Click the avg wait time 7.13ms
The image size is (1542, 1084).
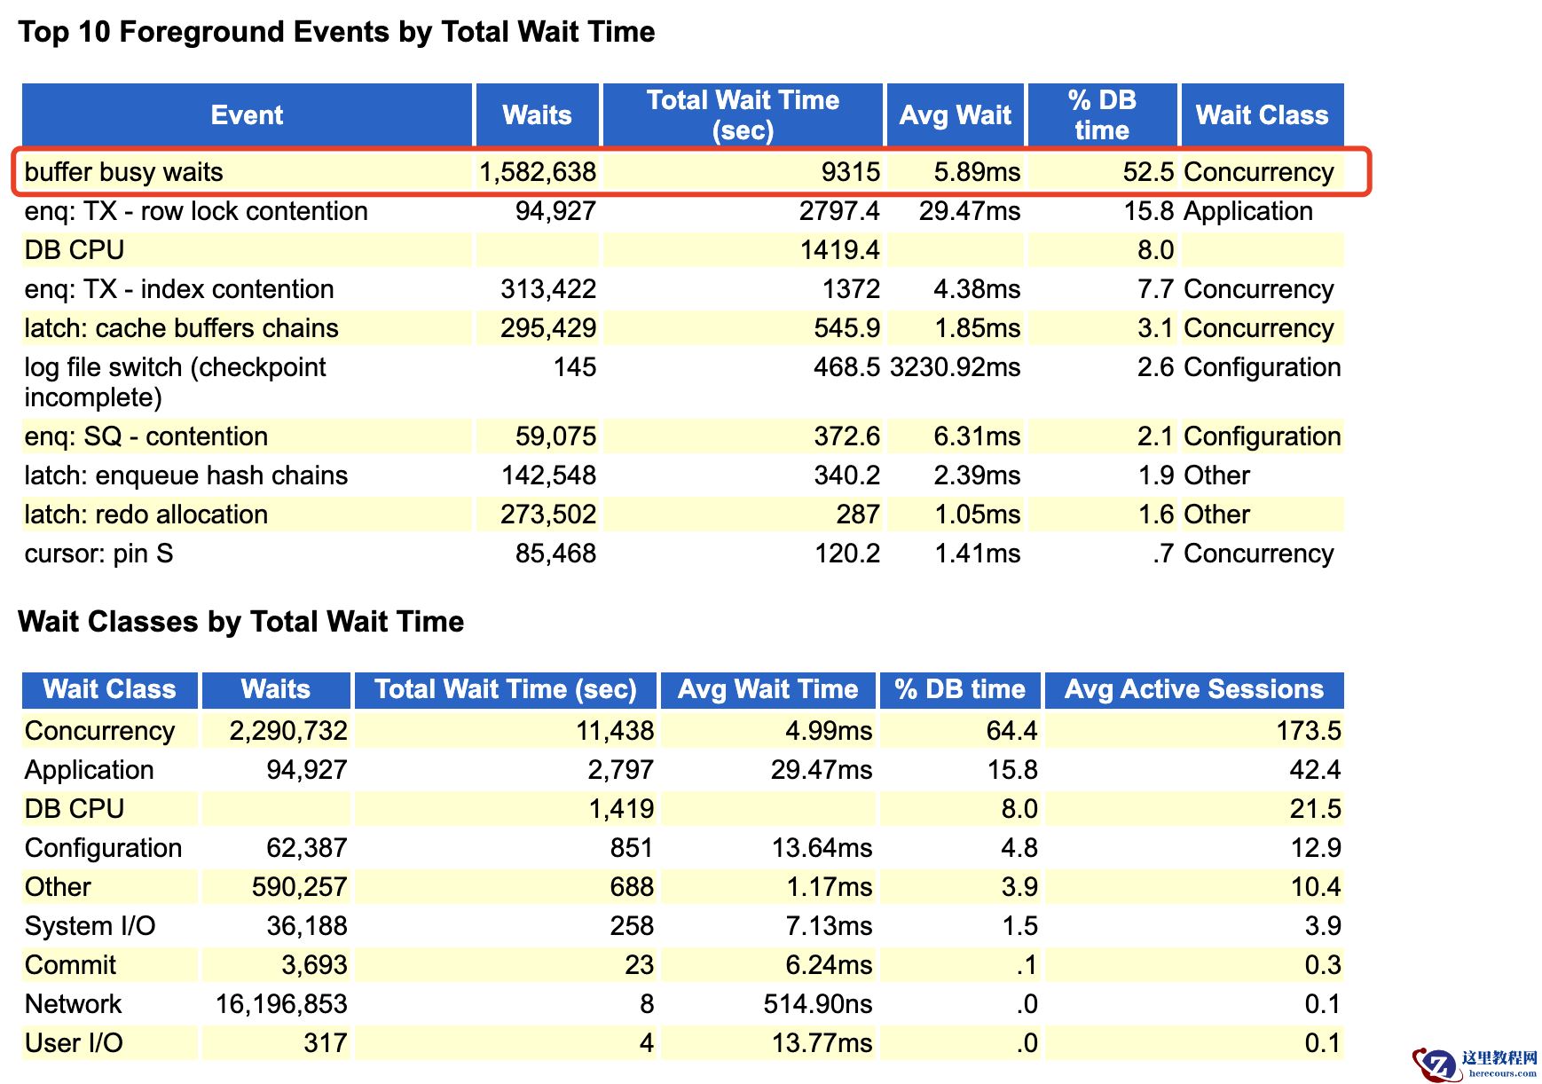click(829, 926)
